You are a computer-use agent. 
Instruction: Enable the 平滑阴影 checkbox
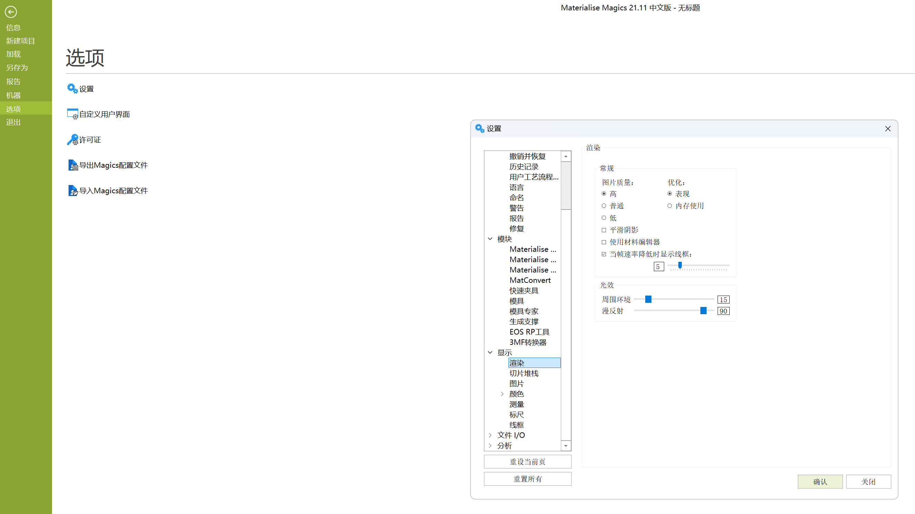604,230
